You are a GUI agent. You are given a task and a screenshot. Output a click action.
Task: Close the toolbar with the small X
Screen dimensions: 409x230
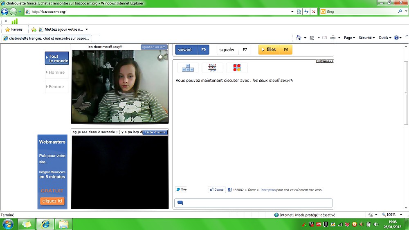tap(6, 21)
